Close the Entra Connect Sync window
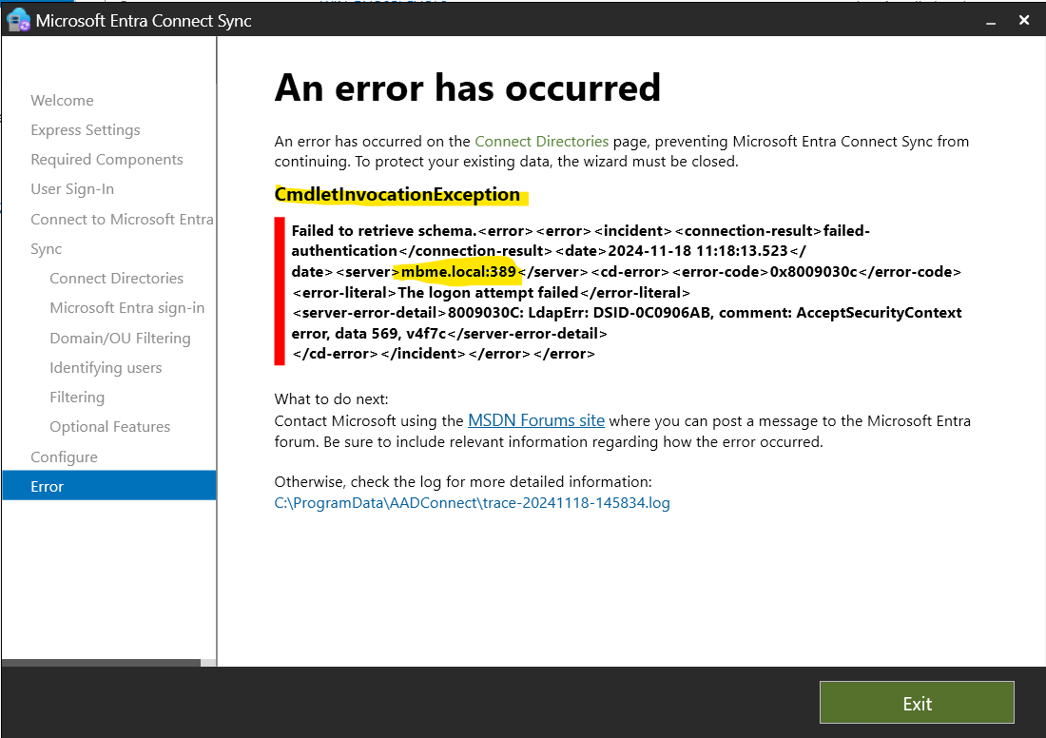Image resolution: width=1046 pixels, height=738 pixels. (x=1024, y=21)
